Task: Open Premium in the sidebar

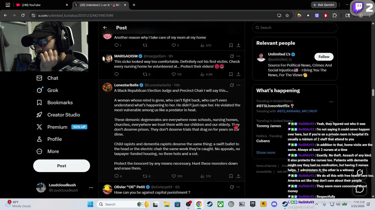Action: click(62, 127)
